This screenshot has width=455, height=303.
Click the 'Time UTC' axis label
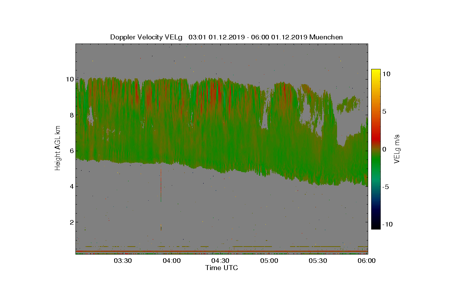coord(222,268)
